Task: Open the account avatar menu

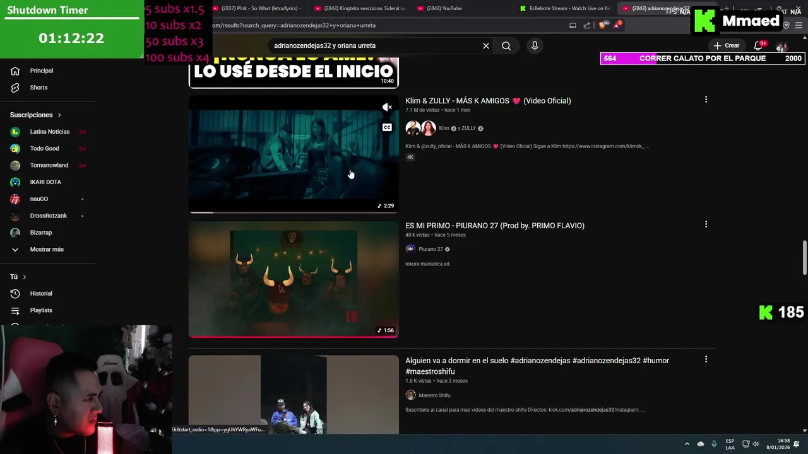Action: [x=781, y=47]
